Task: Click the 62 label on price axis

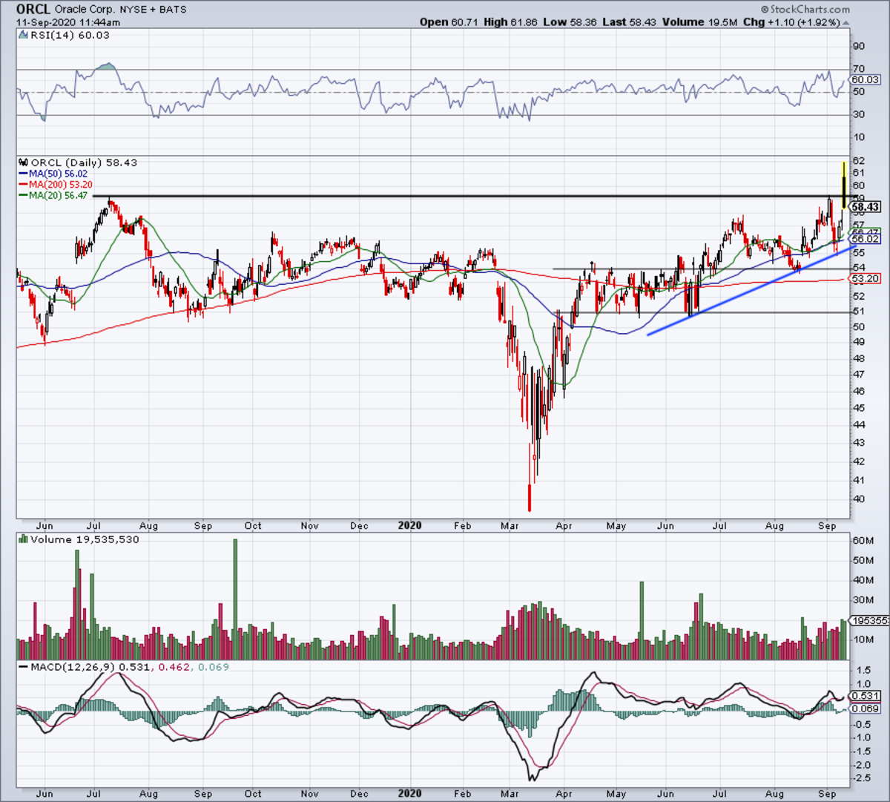Action: tap(858, 161)
